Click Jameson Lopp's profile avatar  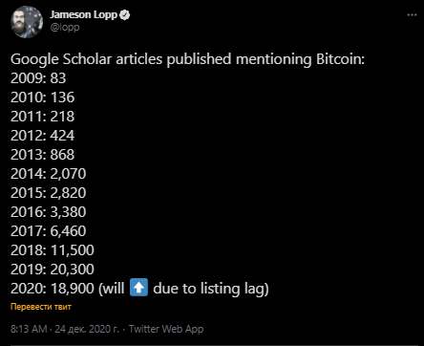pos(27,22)
